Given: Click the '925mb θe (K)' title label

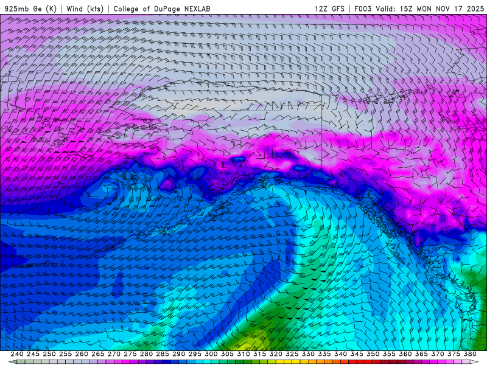Looking at the screenshot, I should [x=30, y=9].
